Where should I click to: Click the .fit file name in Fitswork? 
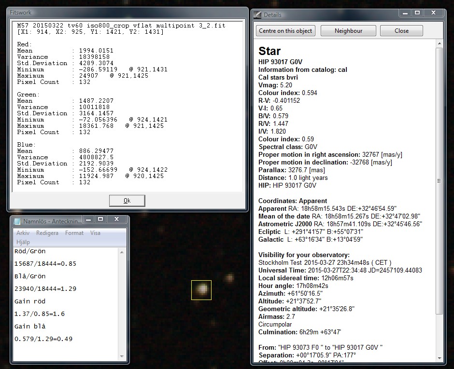coord(121,26)
